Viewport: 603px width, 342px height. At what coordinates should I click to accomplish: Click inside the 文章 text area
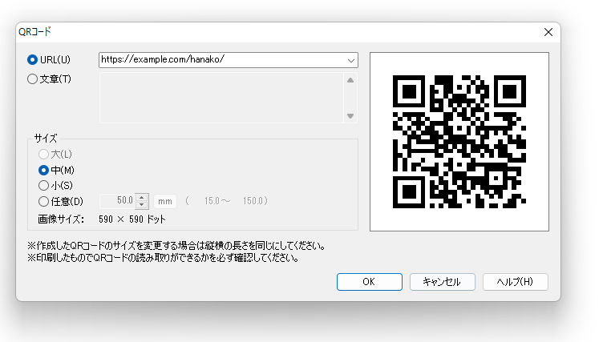[x=221, y=98]
